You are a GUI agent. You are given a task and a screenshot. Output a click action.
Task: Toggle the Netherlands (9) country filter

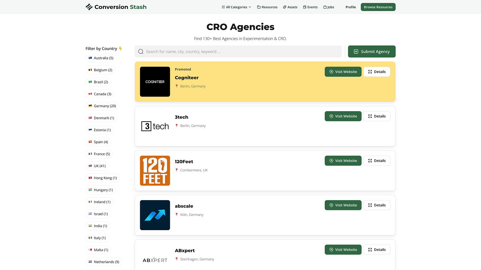(104, 261)
